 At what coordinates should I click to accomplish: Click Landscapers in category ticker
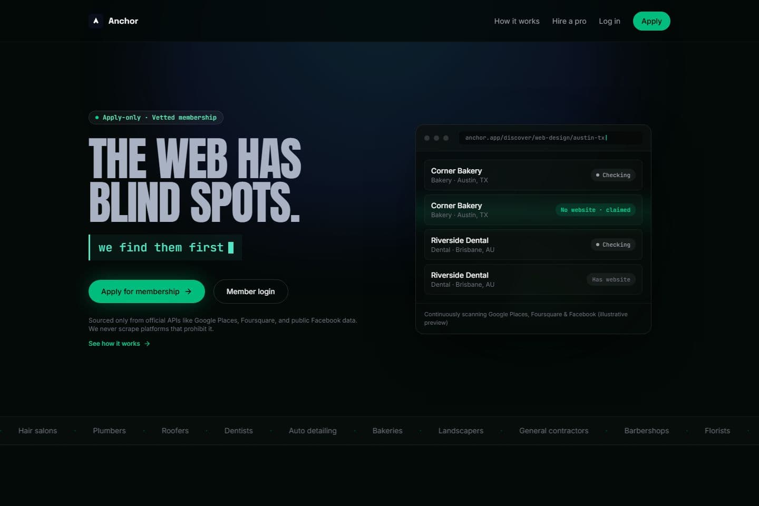[x=461, y=431]
